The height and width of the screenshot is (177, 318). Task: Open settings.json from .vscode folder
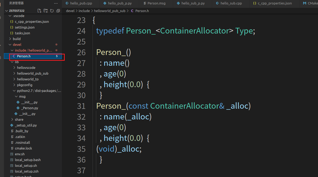pos(24,27)
